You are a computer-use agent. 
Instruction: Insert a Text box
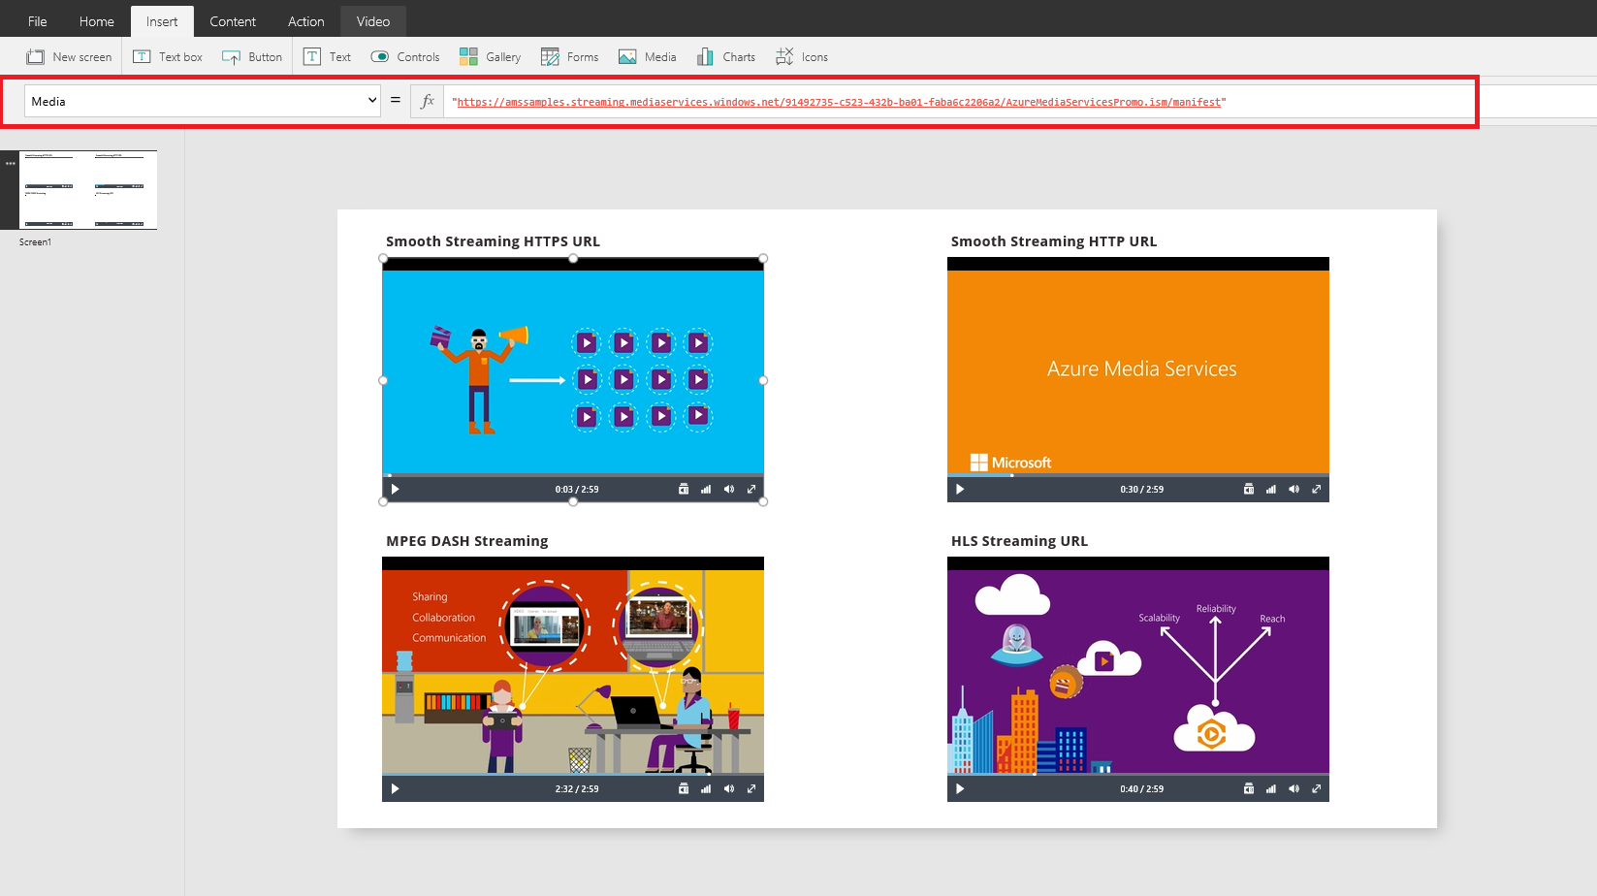168,57
